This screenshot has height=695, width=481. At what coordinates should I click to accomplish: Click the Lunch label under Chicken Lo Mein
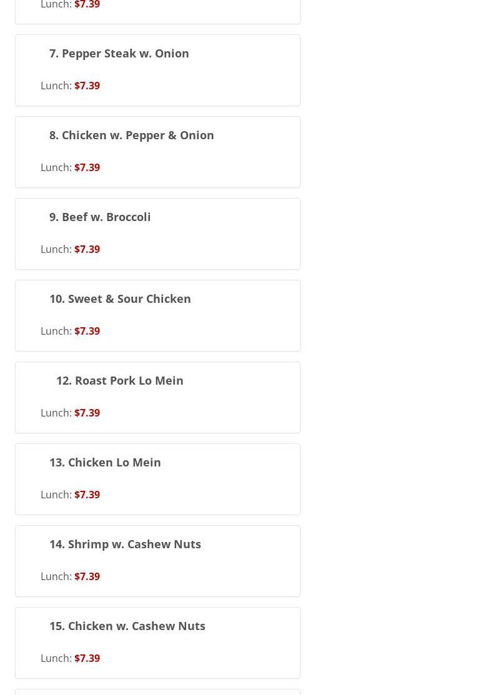[x=56, y=495]
